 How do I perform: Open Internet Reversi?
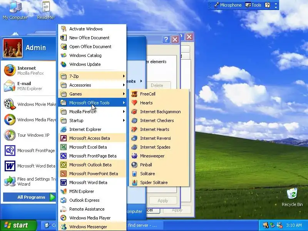[x=159, y=138]
